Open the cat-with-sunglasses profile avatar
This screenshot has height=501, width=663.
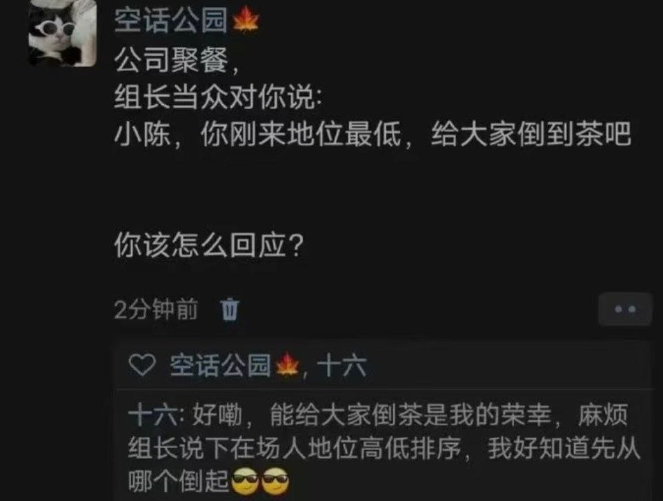[x=63, y=33]
